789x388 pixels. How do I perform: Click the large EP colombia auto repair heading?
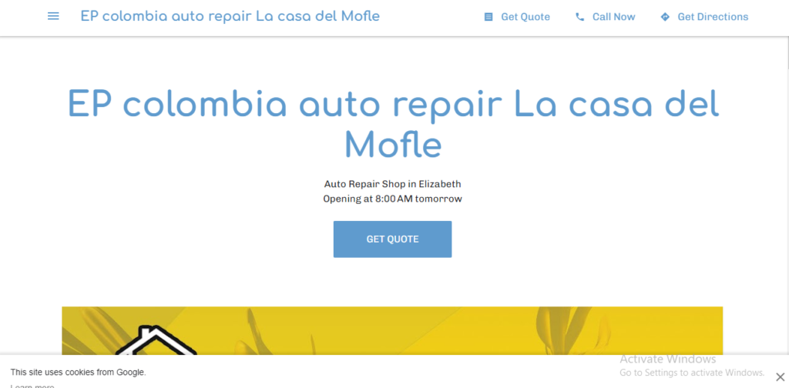point(393,123)
